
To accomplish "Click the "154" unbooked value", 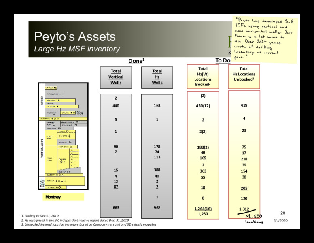I will (x=244, y=171).
